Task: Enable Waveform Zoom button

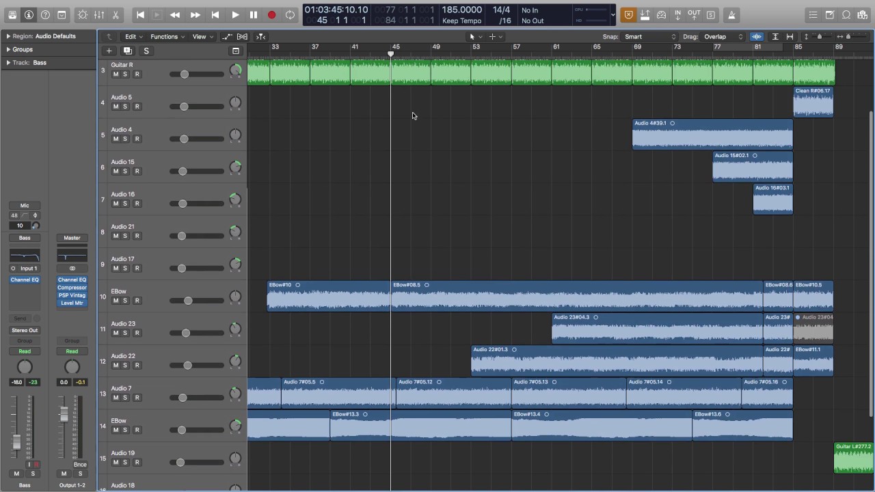Action: pyautogui.click(x=757, y=37)
